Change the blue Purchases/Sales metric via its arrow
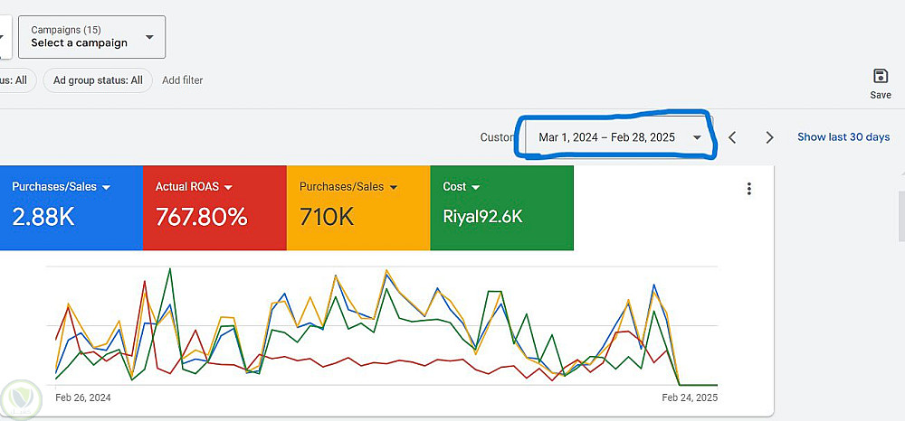Viewport: 905px width, 421px height. coord(107,187)
